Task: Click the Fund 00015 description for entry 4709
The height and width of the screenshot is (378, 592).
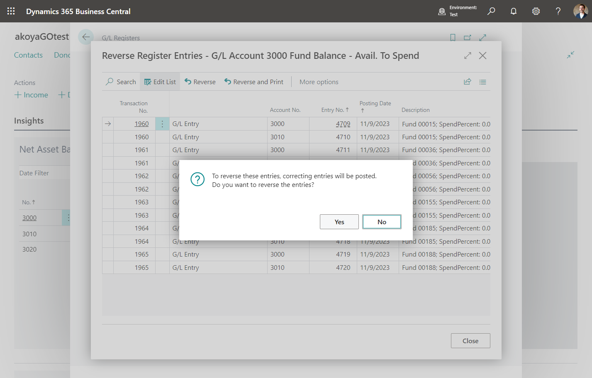Action: 446,124
